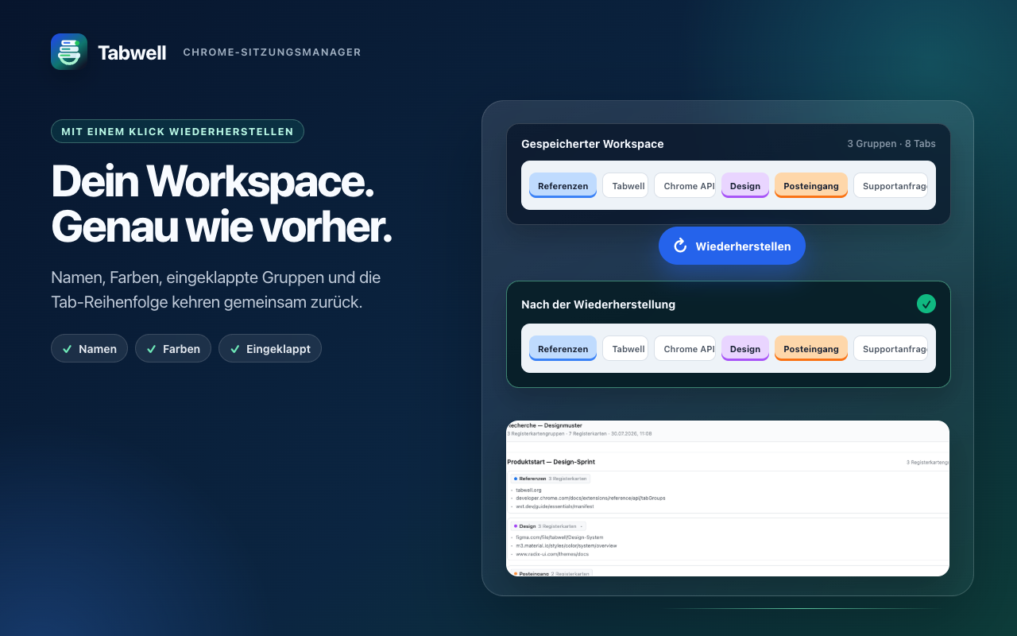Click the Wiederherstellen button
This screenshot has width=1017, height=636.
click(x=732, y=246)
